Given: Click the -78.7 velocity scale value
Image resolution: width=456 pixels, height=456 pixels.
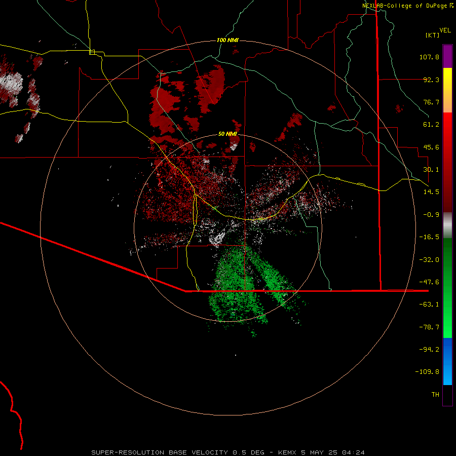Looking at the screenshot, I should [x=429, y=327].
